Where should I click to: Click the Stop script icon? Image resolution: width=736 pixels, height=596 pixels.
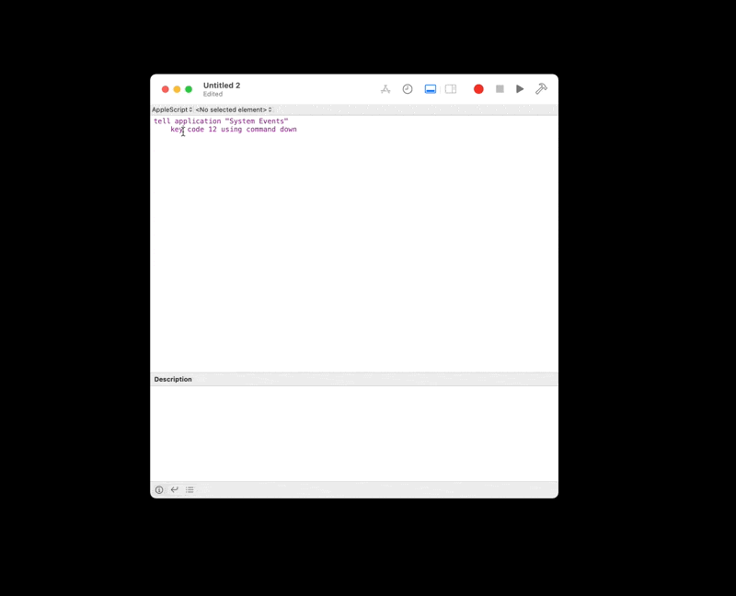[500, 88]
